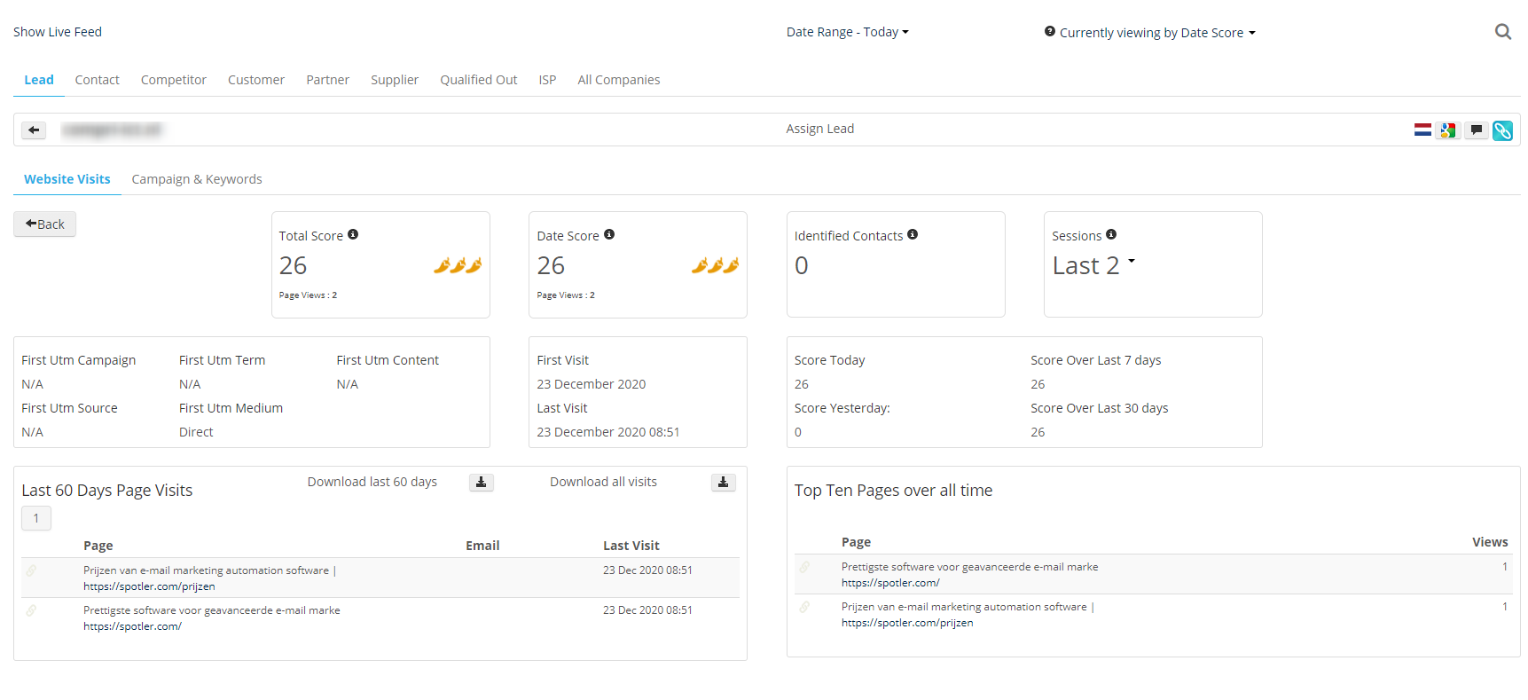This screenshot has width=1528, height=700.
Task: Click chili peppers in Date Score card
Action: point(716,265)
